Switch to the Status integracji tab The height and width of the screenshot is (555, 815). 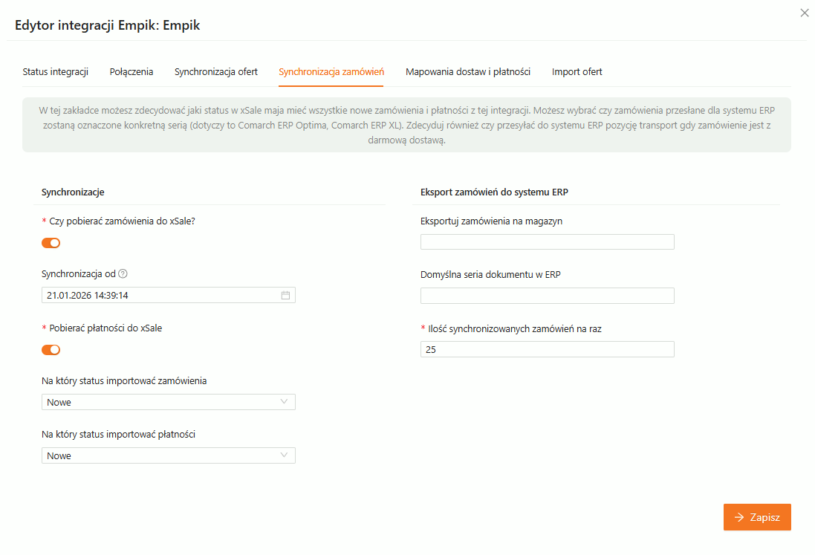pyautogui.click(x=56, y=72)
